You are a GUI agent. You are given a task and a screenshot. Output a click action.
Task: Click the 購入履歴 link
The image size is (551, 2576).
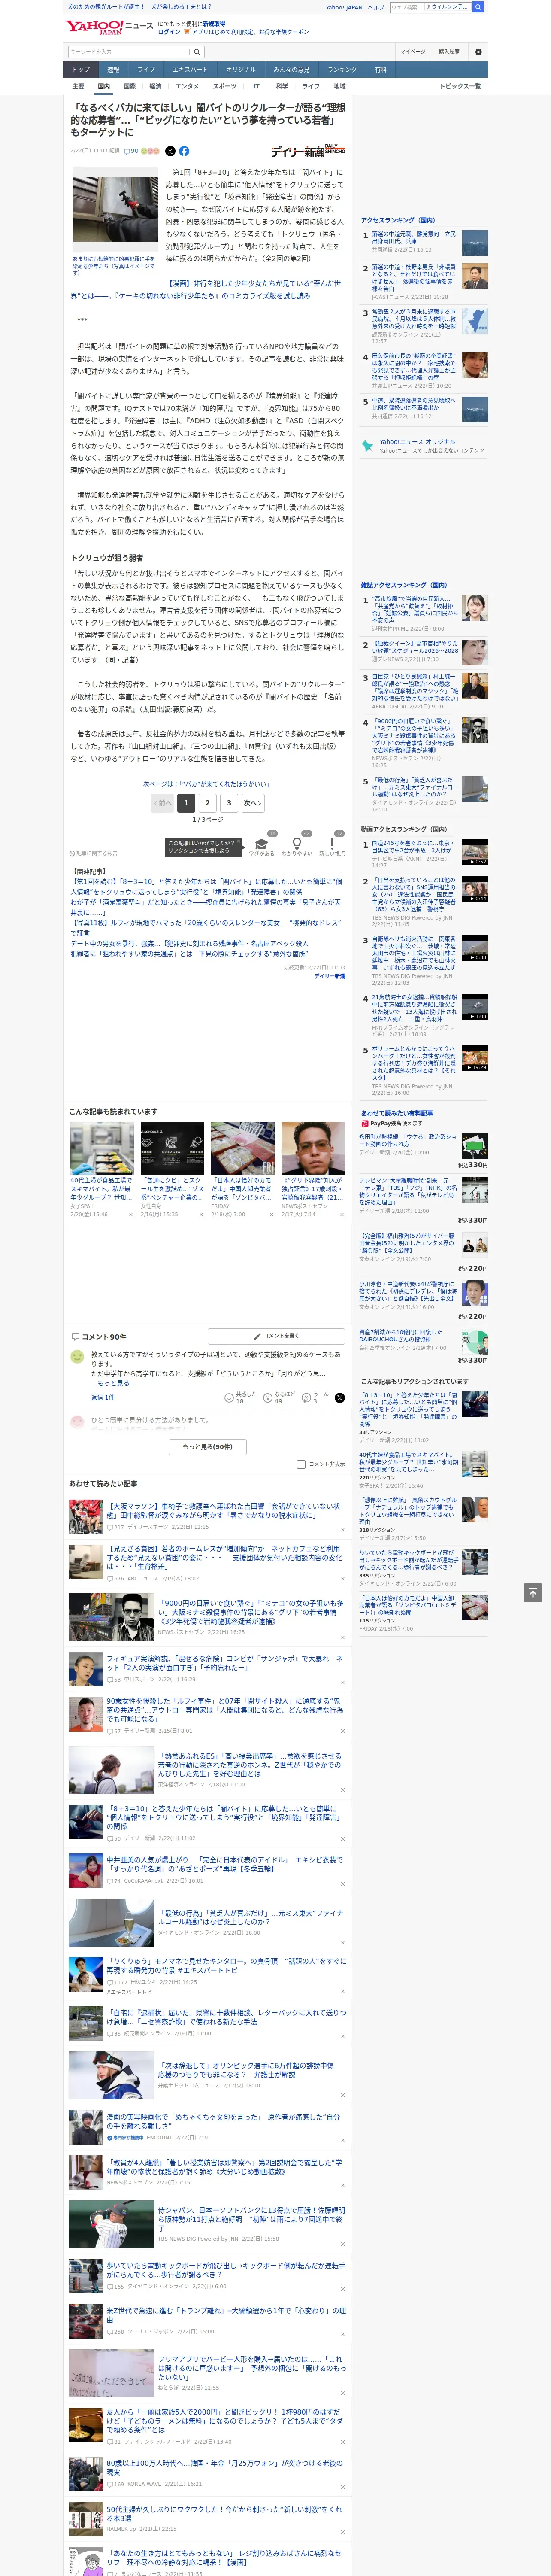(449, 51)
